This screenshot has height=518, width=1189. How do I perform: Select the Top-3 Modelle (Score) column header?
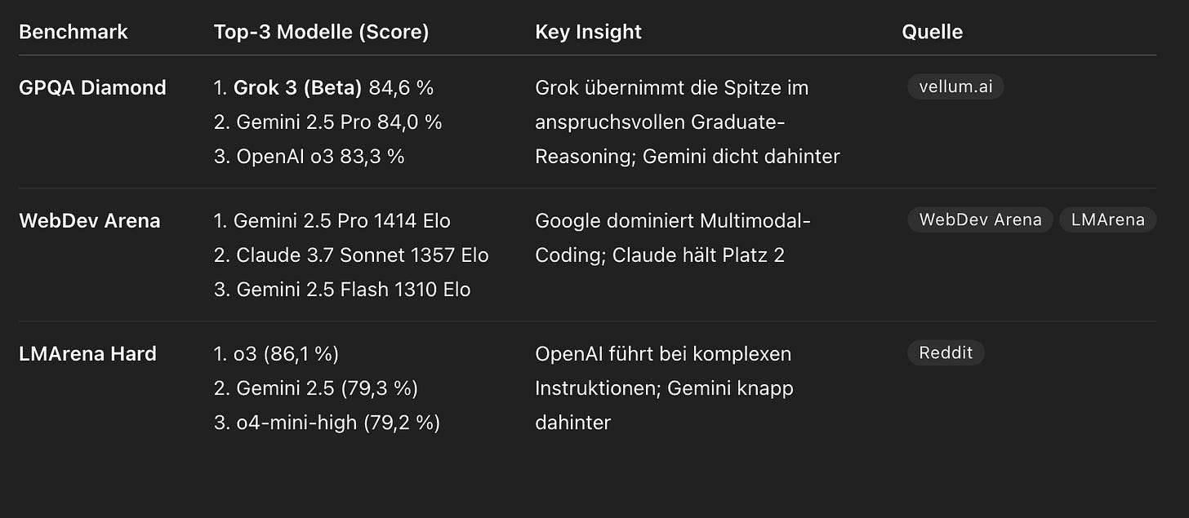click(x=321, y=32)
